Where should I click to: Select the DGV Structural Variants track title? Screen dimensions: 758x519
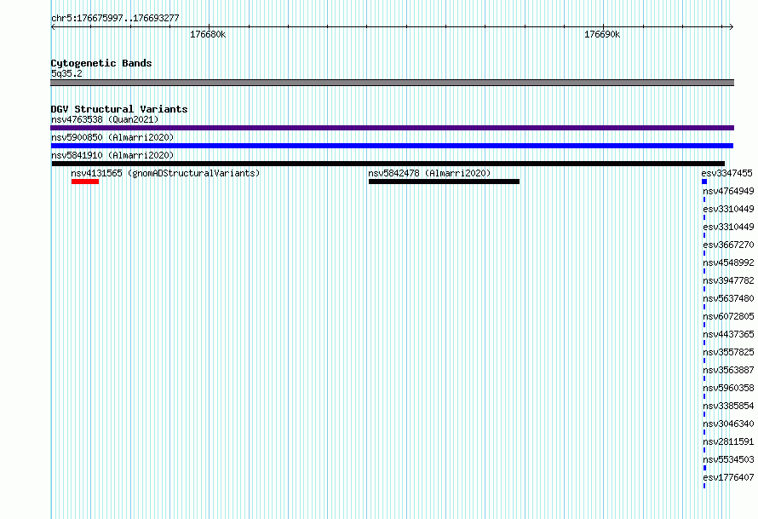(119, 109)
